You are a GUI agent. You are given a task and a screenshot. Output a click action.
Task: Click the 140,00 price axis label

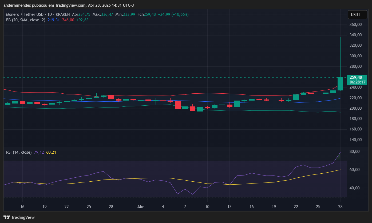tap(356, 140)
